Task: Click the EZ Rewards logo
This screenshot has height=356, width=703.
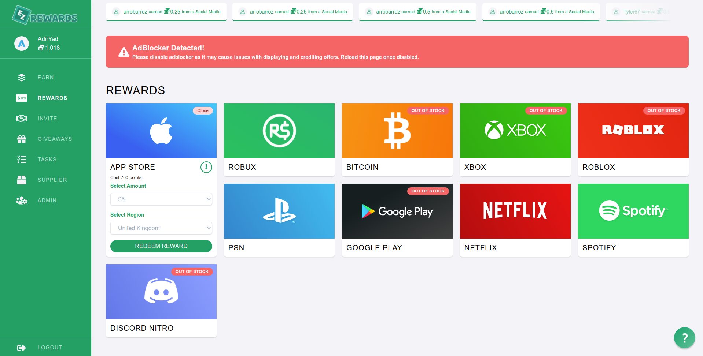Action: (45, 15)
